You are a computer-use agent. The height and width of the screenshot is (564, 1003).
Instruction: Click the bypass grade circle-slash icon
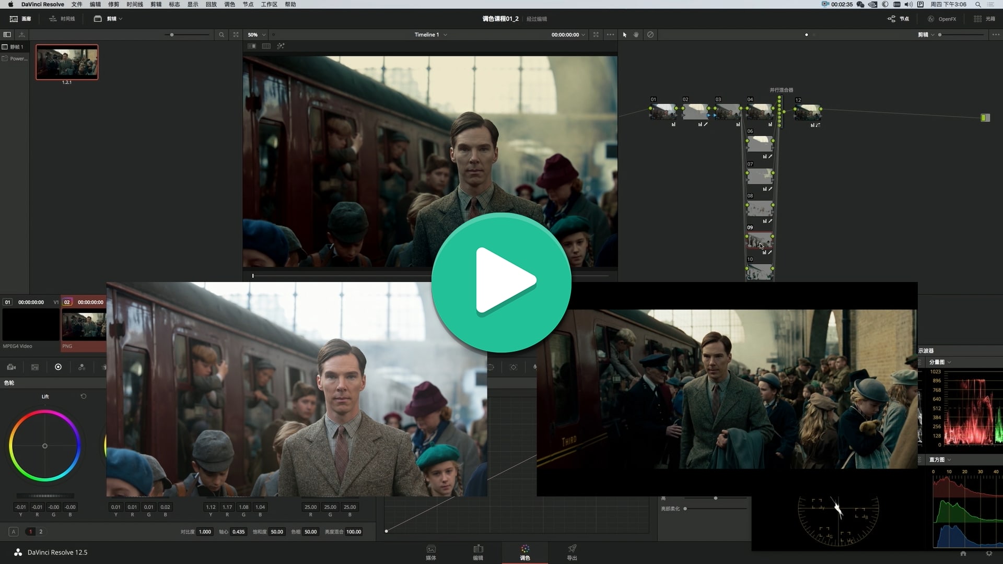(x=650, y=34)
